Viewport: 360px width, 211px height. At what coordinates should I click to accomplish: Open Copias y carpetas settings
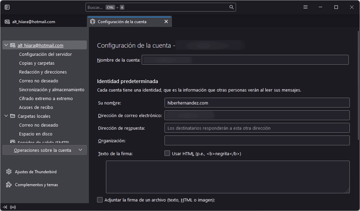(37, 63)
